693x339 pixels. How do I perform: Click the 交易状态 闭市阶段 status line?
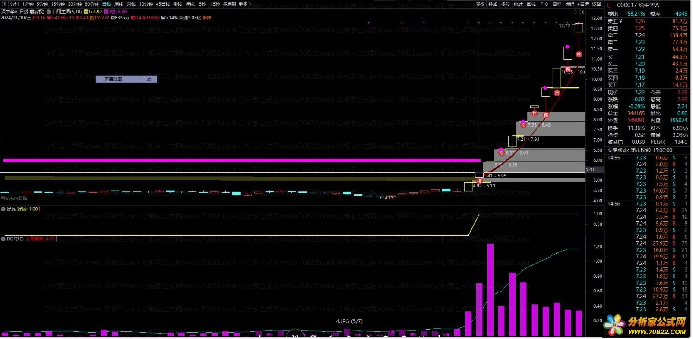click(x=640, y=150)
